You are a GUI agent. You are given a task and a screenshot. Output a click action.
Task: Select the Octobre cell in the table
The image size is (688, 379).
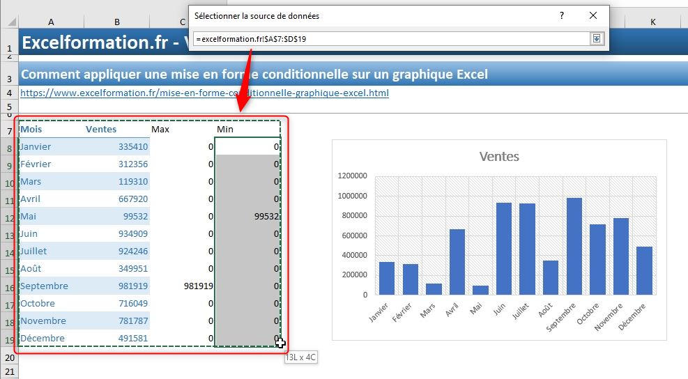point(51,303)
